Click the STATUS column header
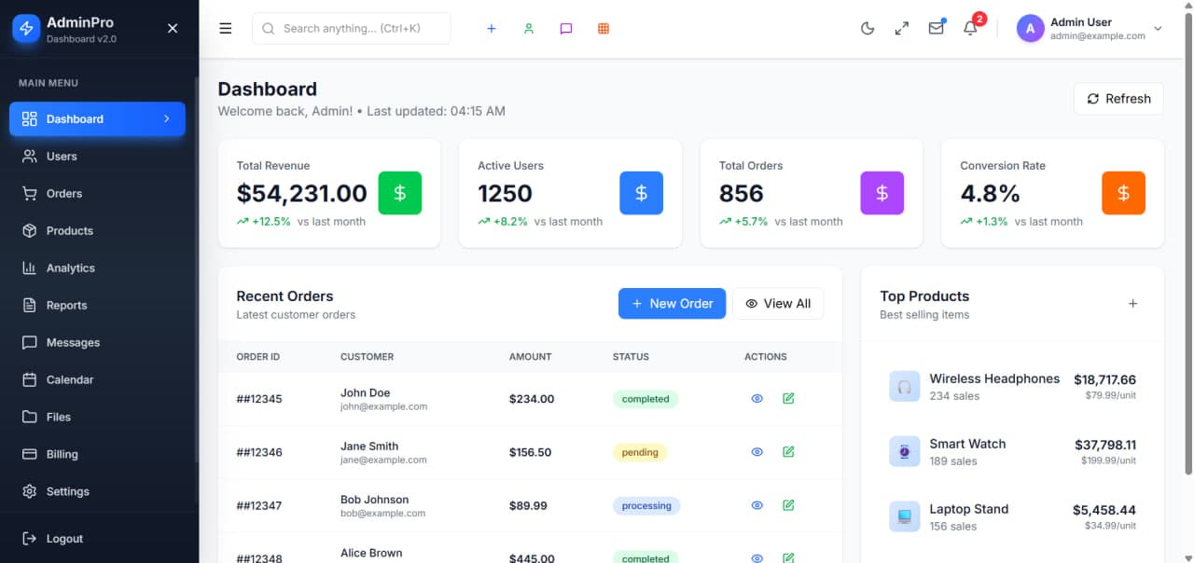 click(x=631, y=357)
